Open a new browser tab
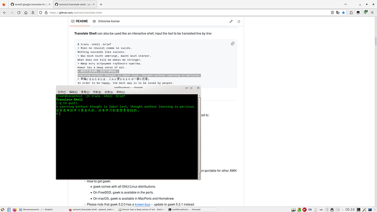The height and width of the screenshot is (212, 377). click(101, 4)
